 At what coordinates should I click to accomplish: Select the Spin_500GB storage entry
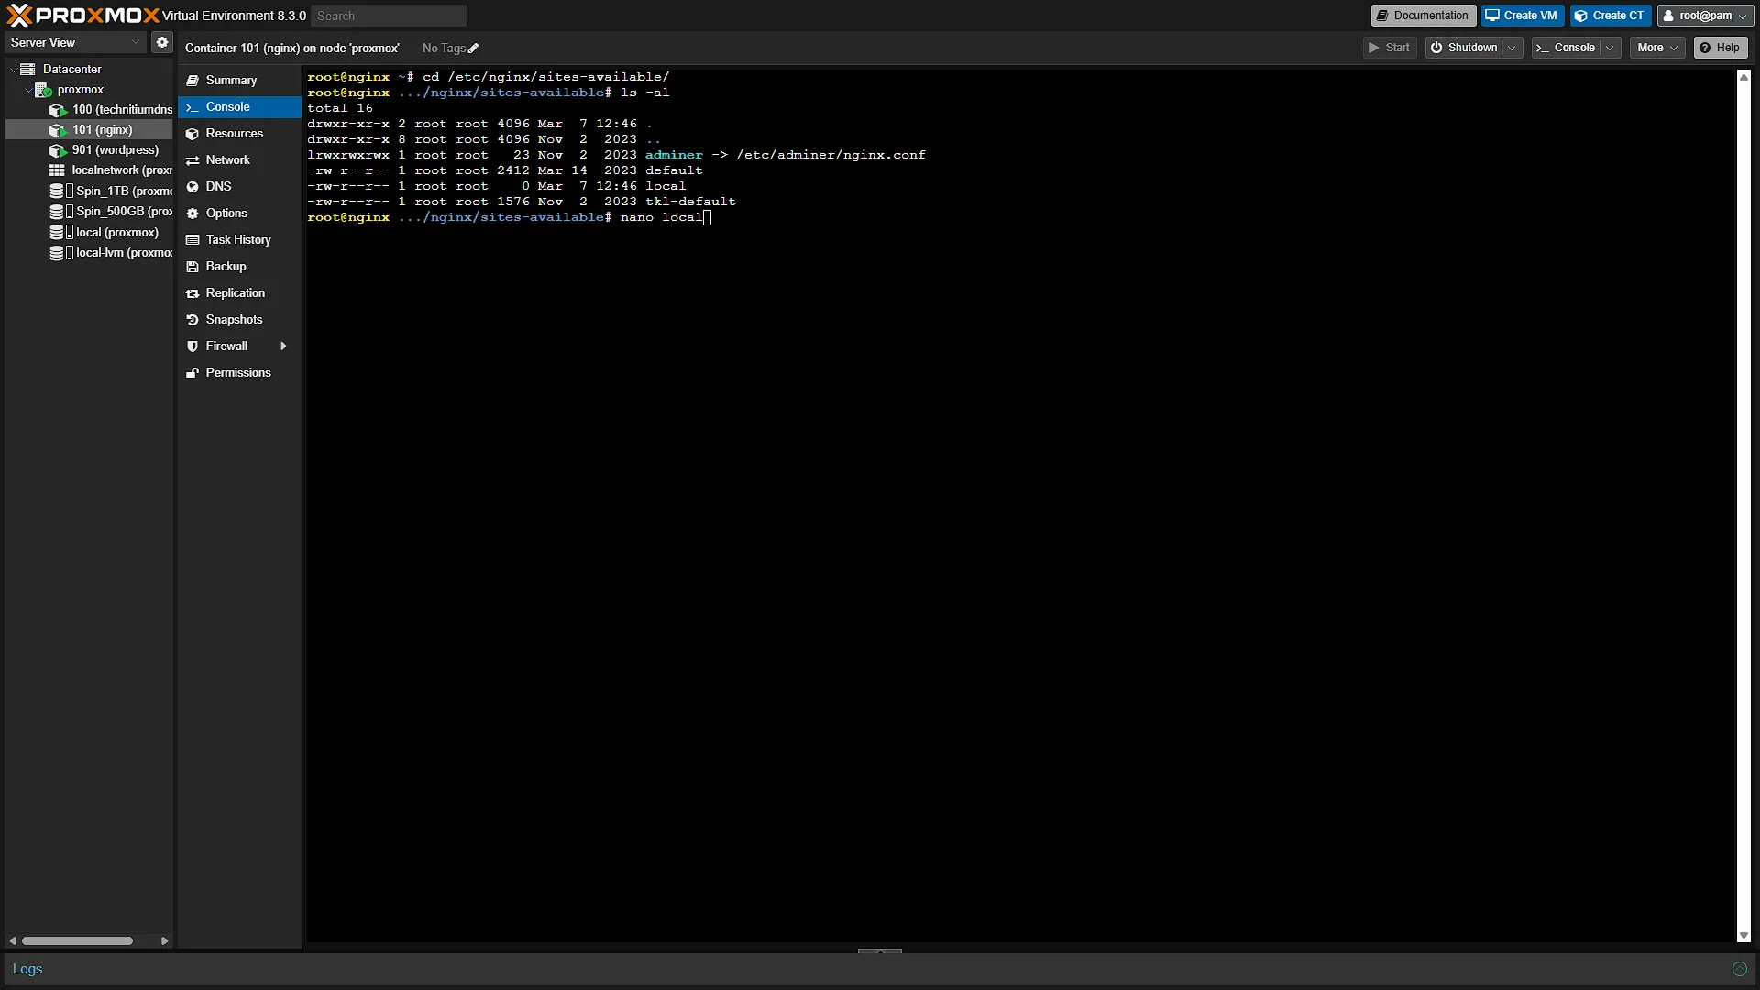112,211
